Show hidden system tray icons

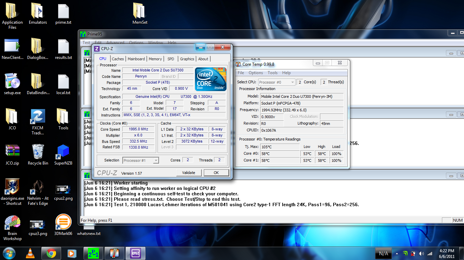396,253
